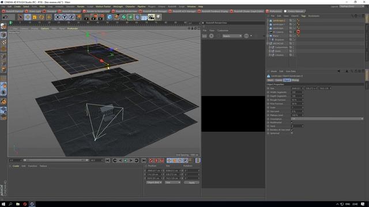Expand the Curtainwalls tree item
This screenshot has width=369, height=207.
270,47
